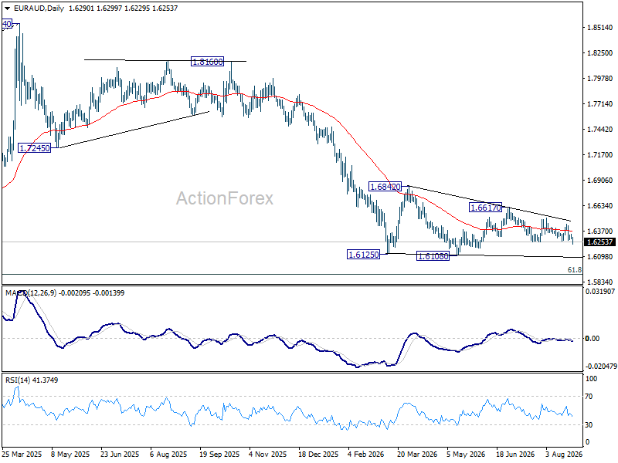Click the 4 Nov 2025 date marker
This screenshot has height=463, width=618.
click(268, 455)
